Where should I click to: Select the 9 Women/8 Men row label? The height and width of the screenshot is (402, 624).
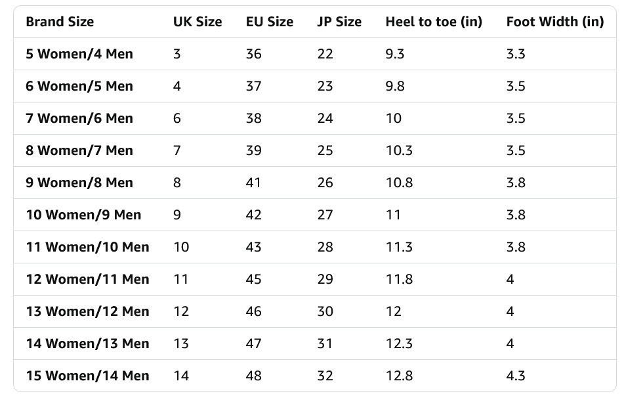pos(79,183)
